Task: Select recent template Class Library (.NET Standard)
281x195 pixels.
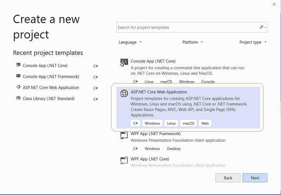Action: (49, 98)
